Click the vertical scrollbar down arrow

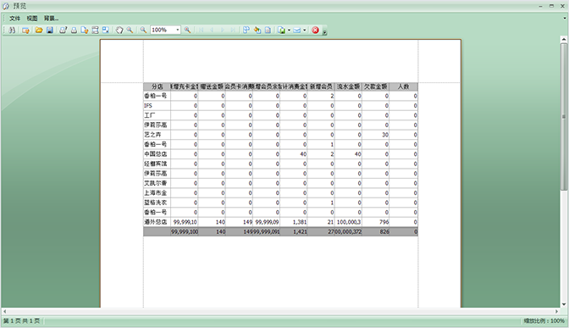click(x=564, y=304)
